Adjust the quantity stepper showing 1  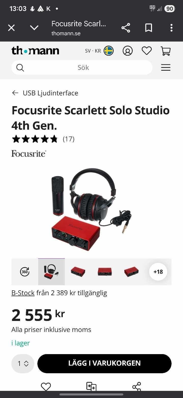point(23,364)
